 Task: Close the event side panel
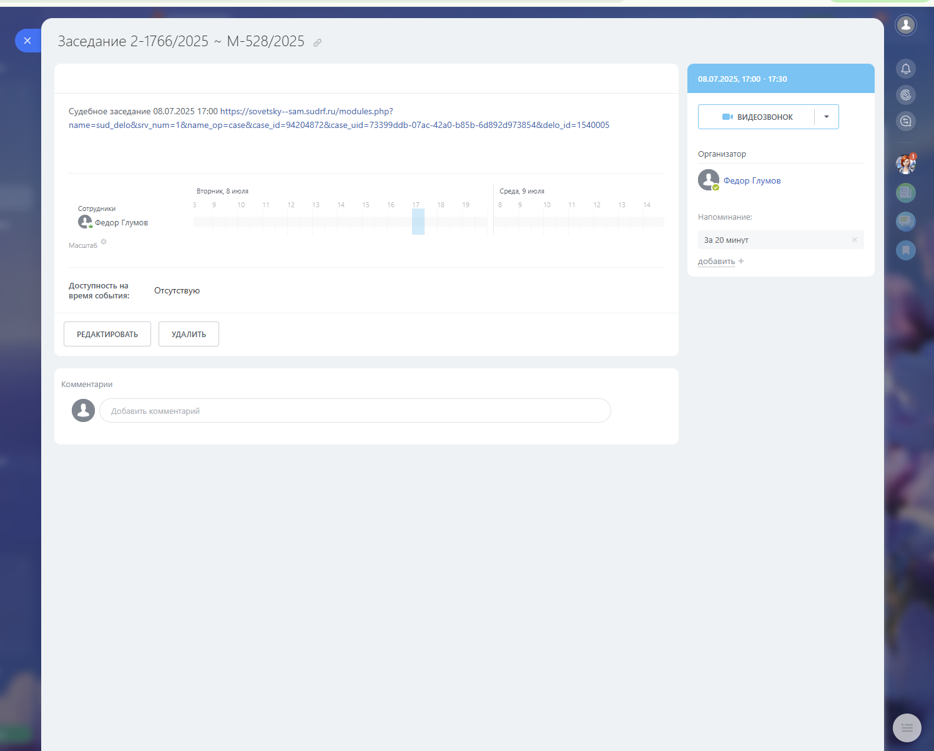27,41
